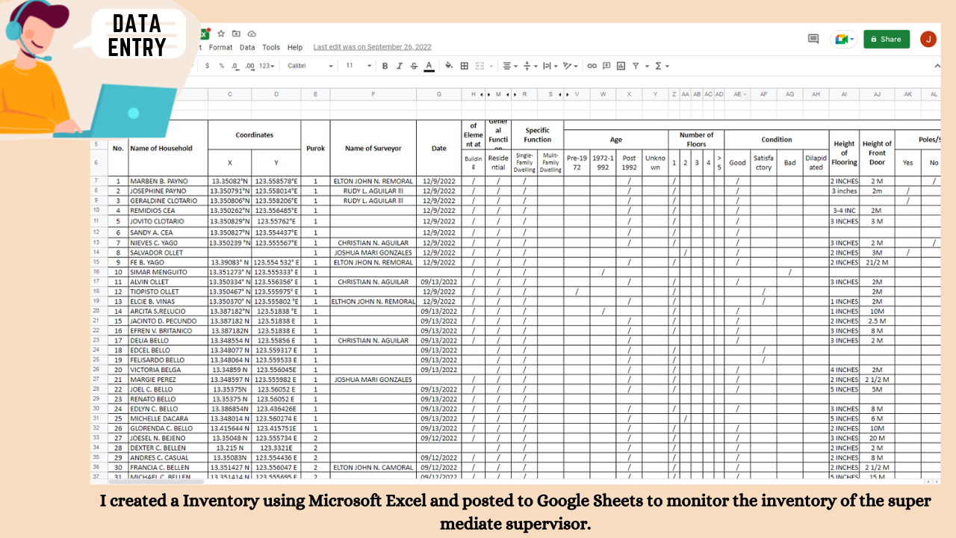The width and height of the screenshot is (956, 538).
Task: Click the merge cells icon
Action: tap(479, 66)
